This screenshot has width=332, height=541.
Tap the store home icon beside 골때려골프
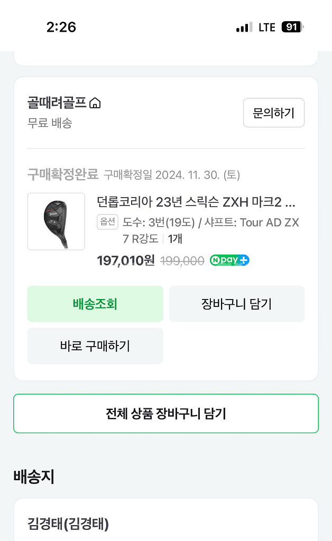click(95, 103)
